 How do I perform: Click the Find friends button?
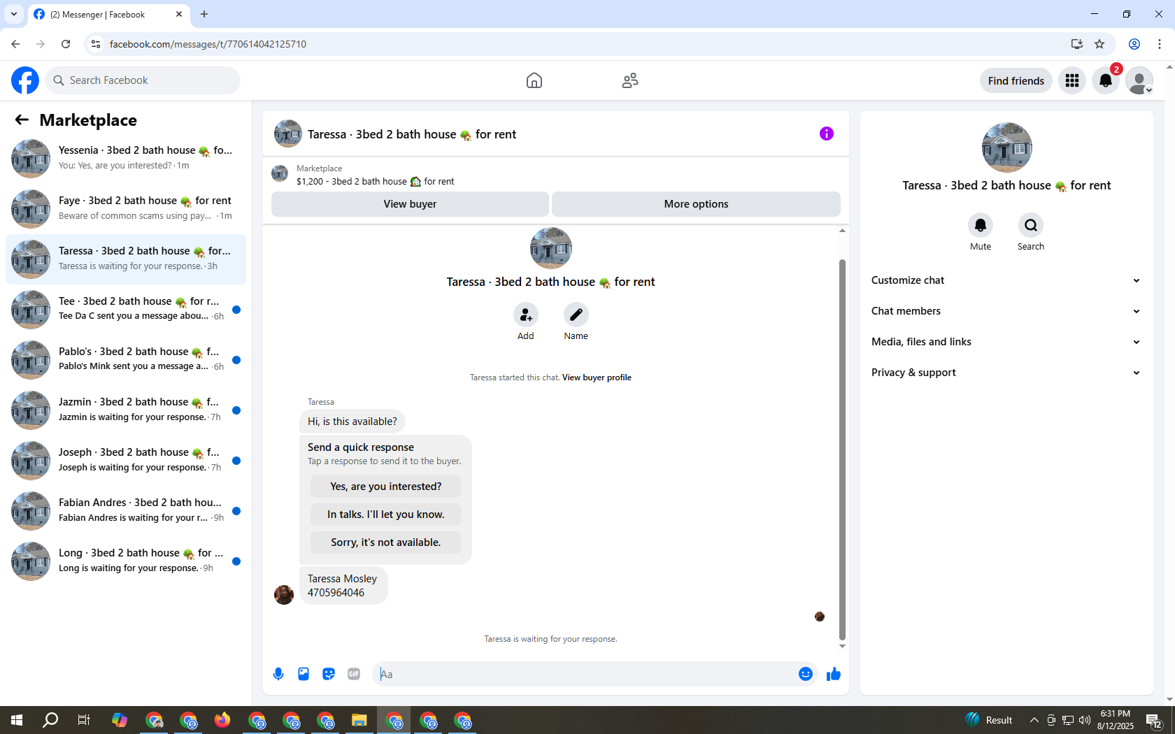point(1016,80)
